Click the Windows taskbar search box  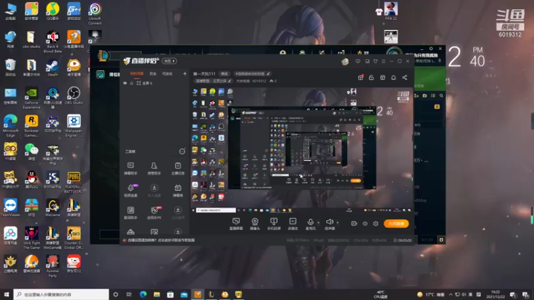tap(61, 295)
